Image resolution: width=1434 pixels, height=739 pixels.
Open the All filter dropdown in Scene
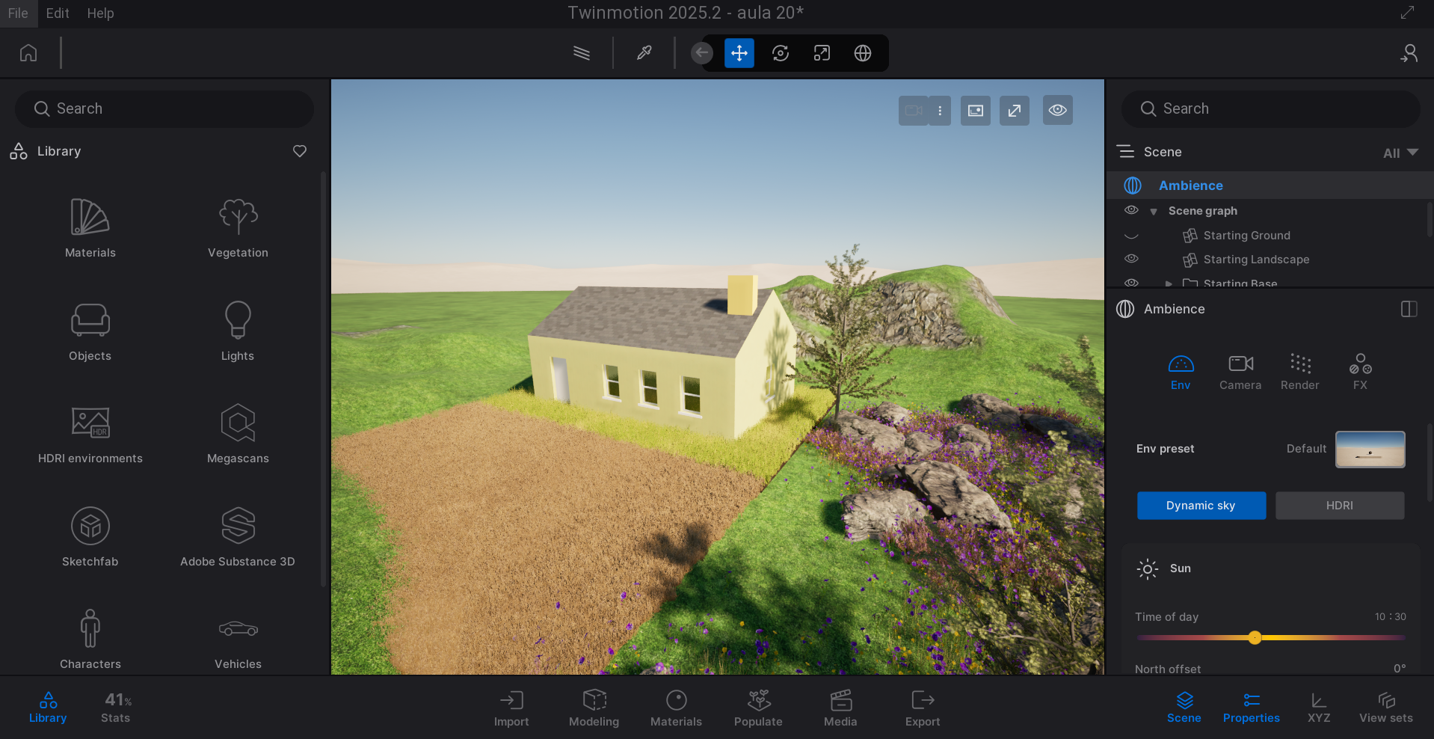click(x=1400, y=153)
